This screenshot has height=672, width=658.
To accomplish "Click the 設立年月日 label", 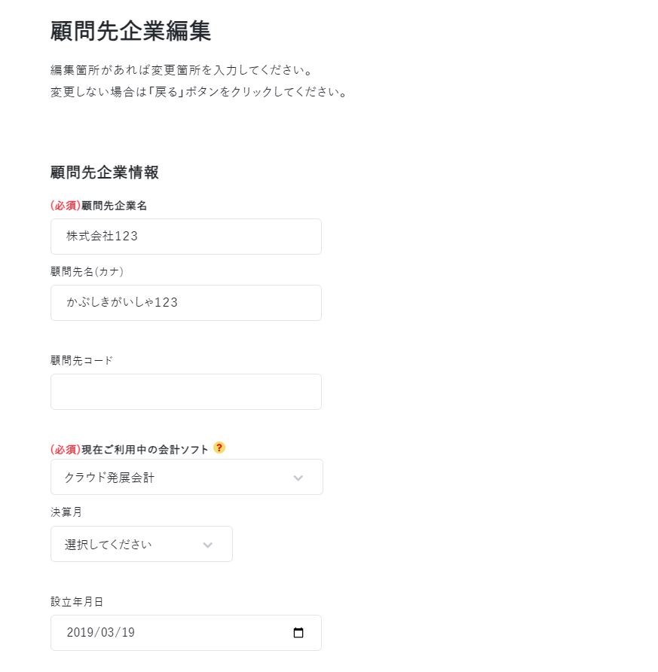I will click(77, 602).
